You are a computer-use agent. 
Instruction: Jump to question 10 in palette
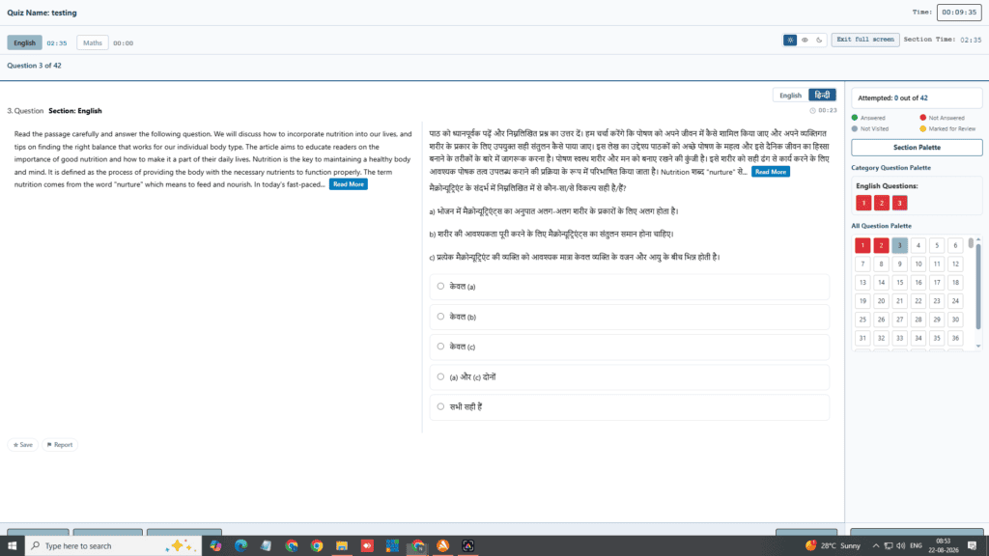[x=918, y=264]
